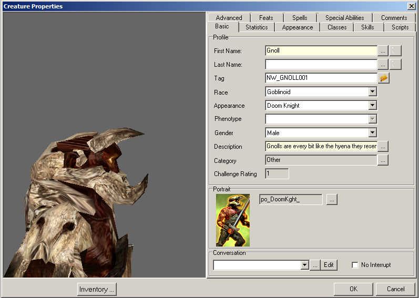The image size is (419, 298).
Task: Open the Conversation dropdown list
Action: 304,265
